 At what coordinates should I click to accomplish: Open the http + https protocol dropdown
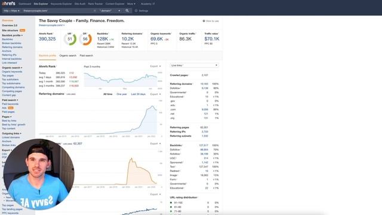[x=11, y=11]
